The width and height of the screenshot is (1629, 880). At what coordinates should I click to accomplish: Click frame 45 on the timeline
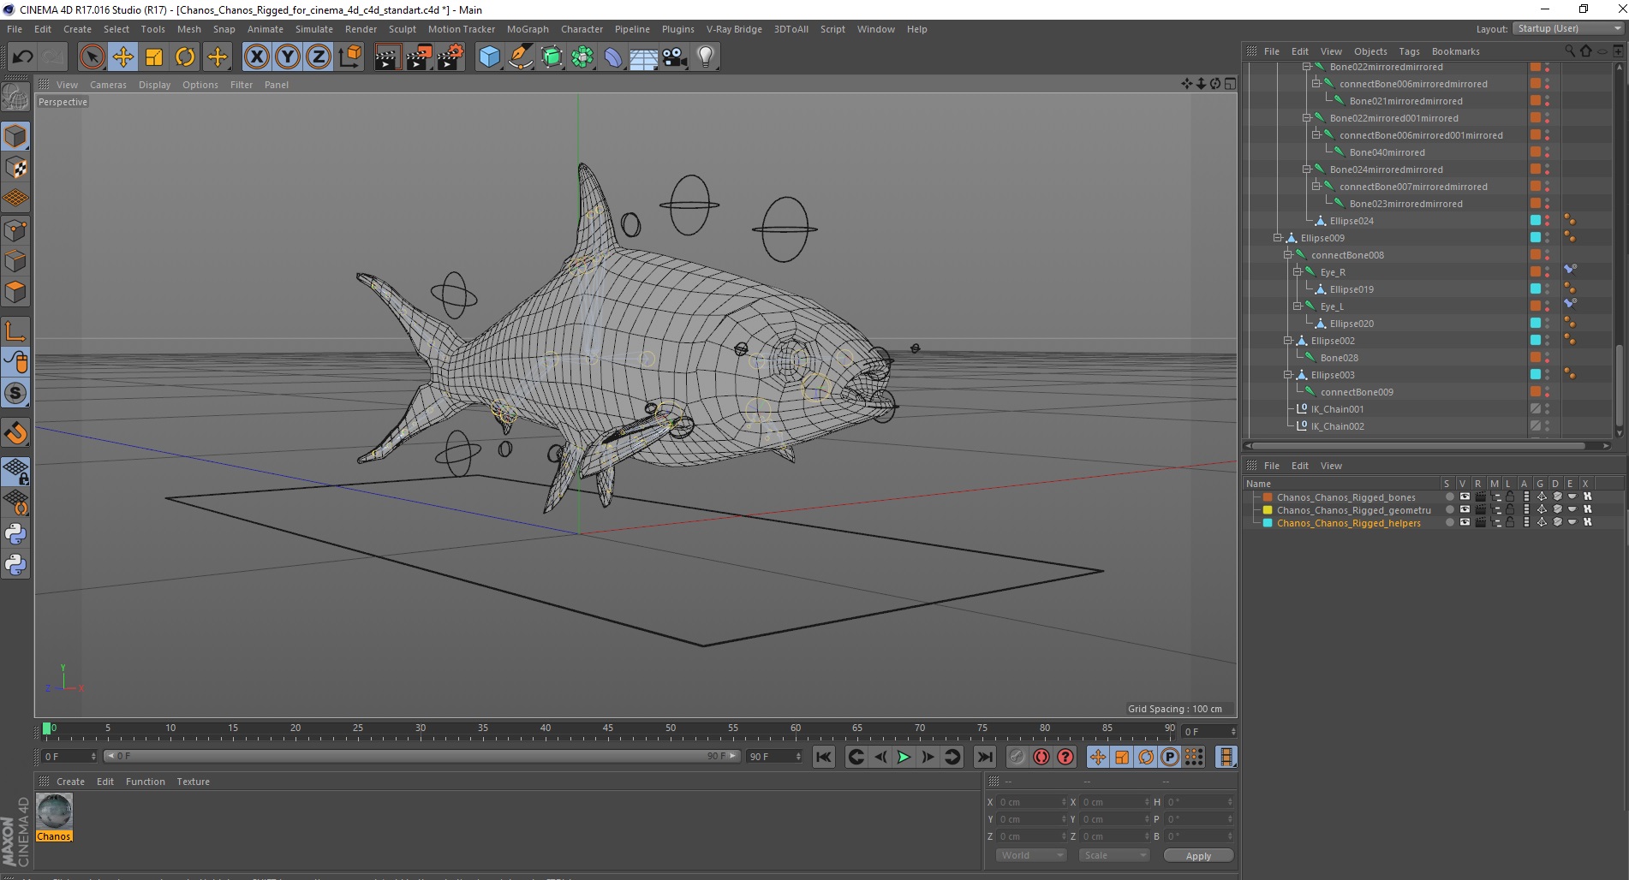607,730
